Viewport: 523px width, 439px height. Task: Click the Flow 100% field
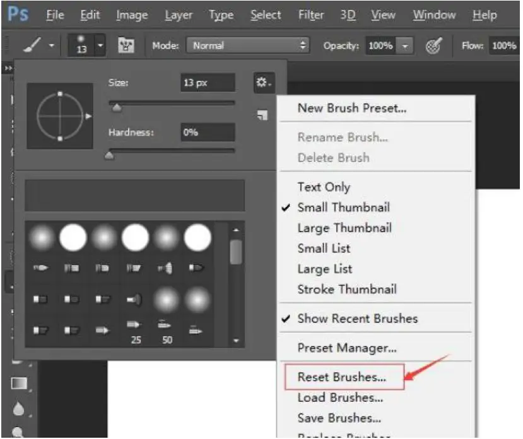(x=504, y=45)
